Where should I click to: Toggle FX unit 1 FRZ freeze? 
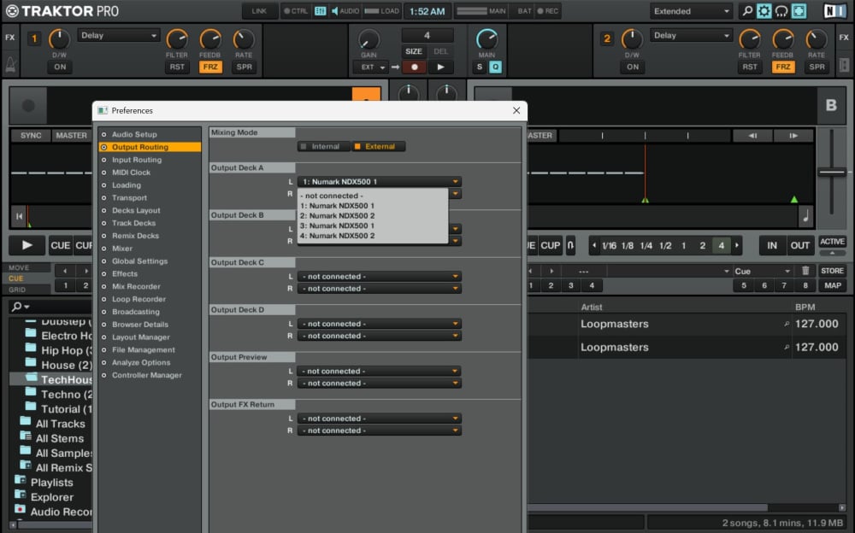click(x=210, y=67)
